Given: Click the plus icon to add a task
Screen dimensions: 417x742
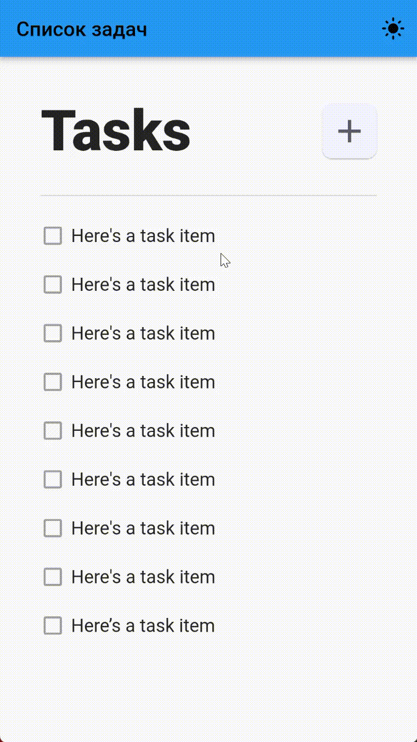Looking at the screenshot, I should tap(350, 131).
